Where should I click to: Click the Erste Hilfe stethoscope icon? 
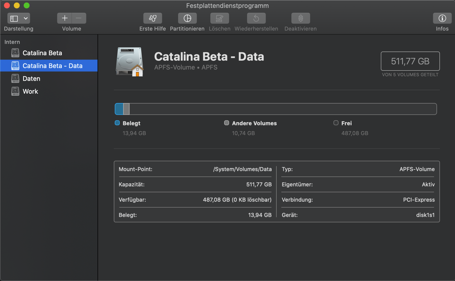point(153,18)
